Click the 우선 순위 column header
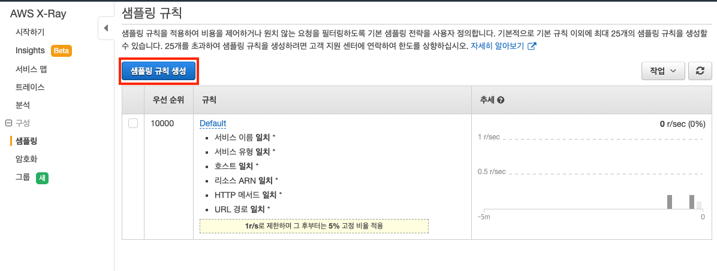717x271 pixels. 168,100
